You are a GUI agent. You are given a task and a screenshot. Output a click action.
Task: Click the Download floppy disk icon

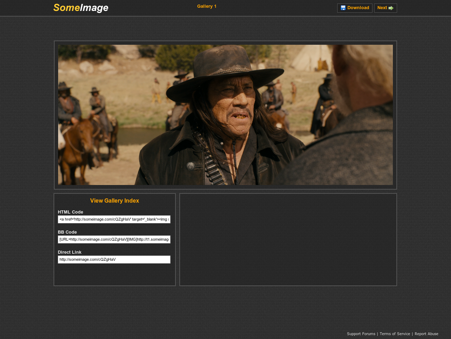343,8
